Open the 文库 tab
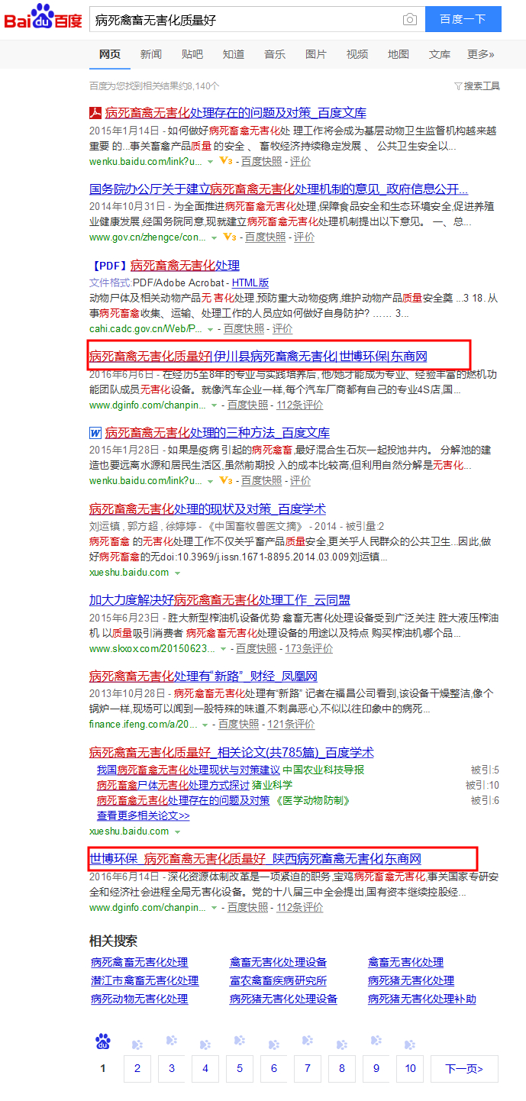The image size is (526, 1101). [440, 54]
